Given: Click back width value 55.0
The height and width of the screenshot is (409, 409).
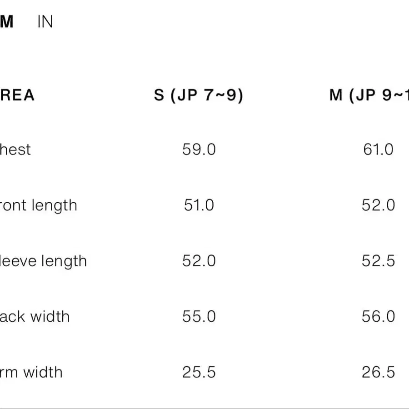Looking at the screenshot, I should pyautogui.click(x=199, y=317).
